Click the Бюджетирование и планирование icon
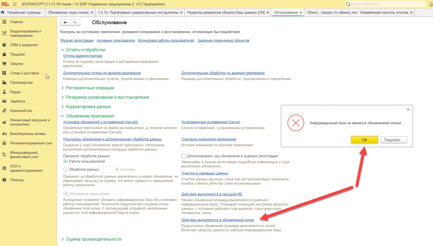The image size is (433, 246). point(4,33)
